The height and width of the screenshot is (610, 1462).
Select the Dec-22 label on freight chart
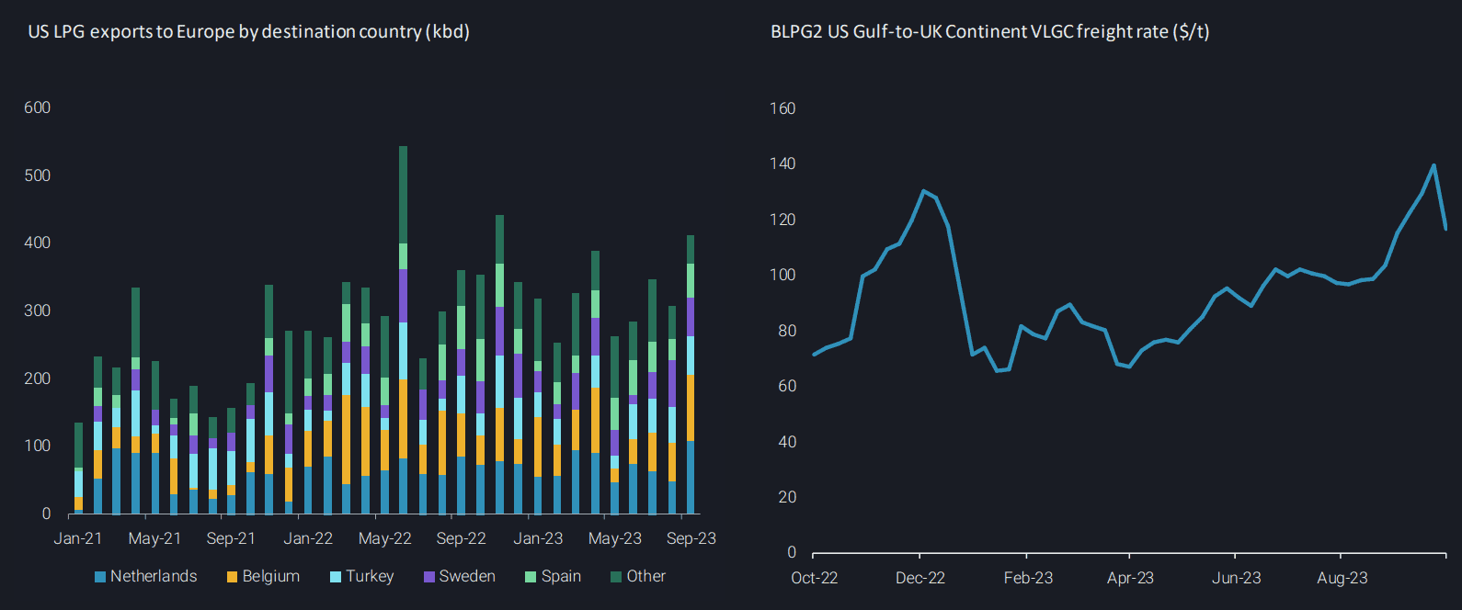pyautogui.click(x=920, y=578)
